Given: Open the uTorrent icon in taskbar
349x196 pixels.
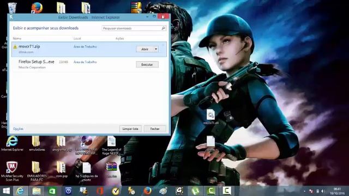Looking at the screenshot, I should (x=195, y=191).
